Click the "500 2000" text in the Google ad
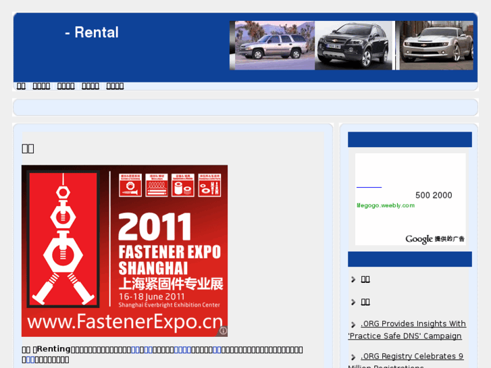Screen dimensions: 491x368 pyautogui.click(x=434, y=195)
